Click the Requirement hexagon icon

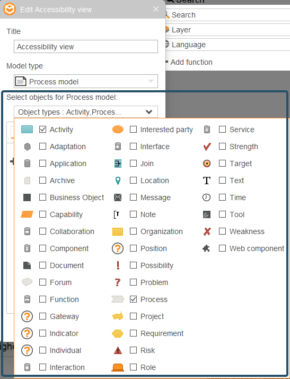(118, 333)
